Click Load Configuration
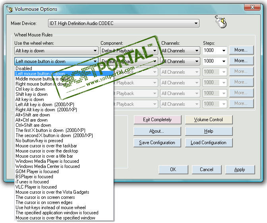The height and width of the screenshot is (223, 267). [209, 143]
